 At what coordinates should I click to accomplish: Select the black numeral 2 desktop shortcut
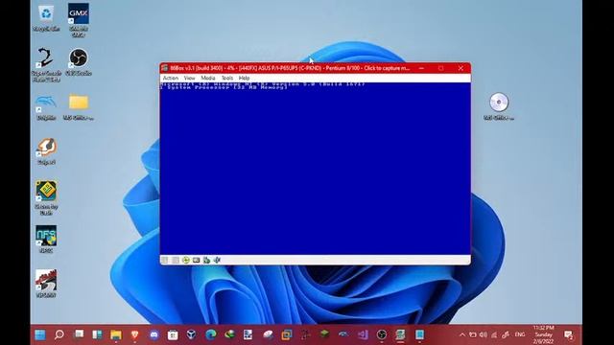(x=46, y=64)
